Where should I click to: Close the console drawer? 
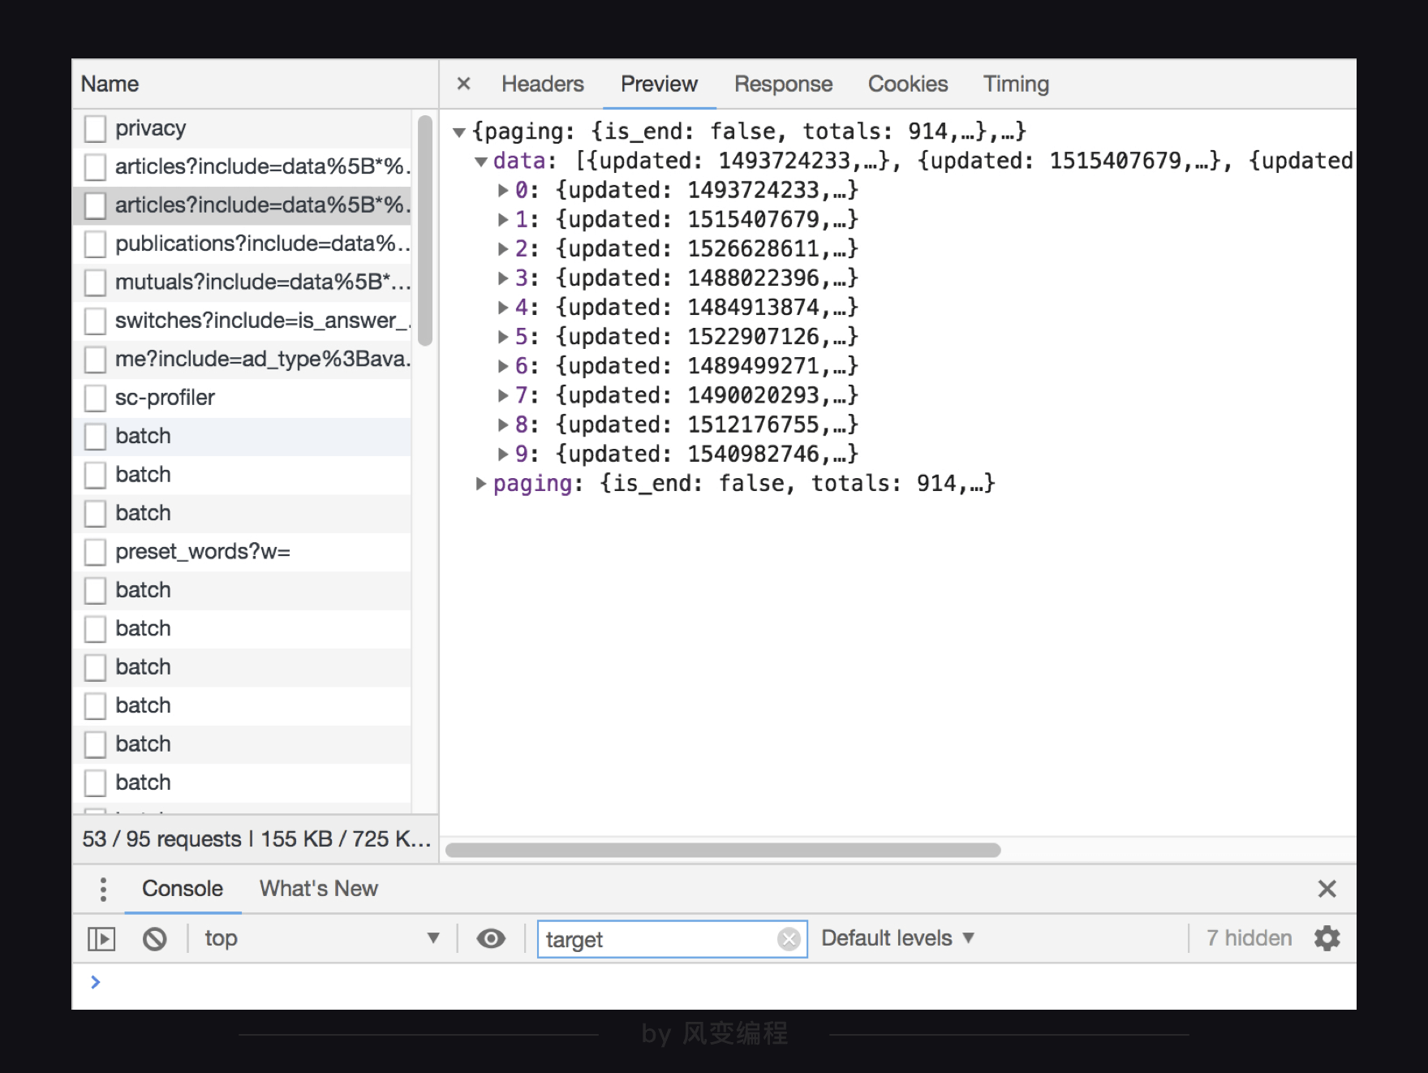pos(1327,889)
